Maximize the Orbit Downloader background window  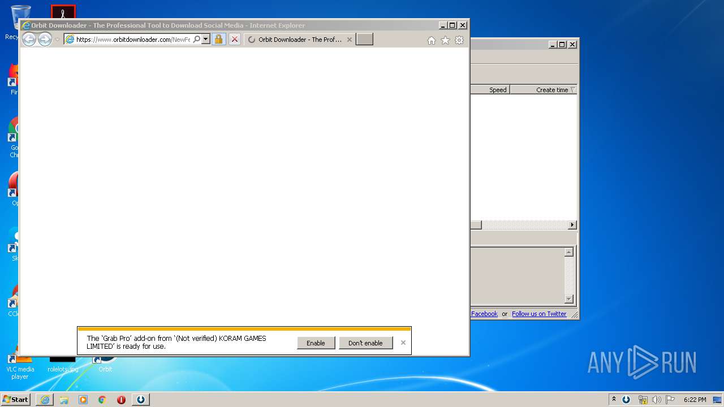[x=562, y=44]
